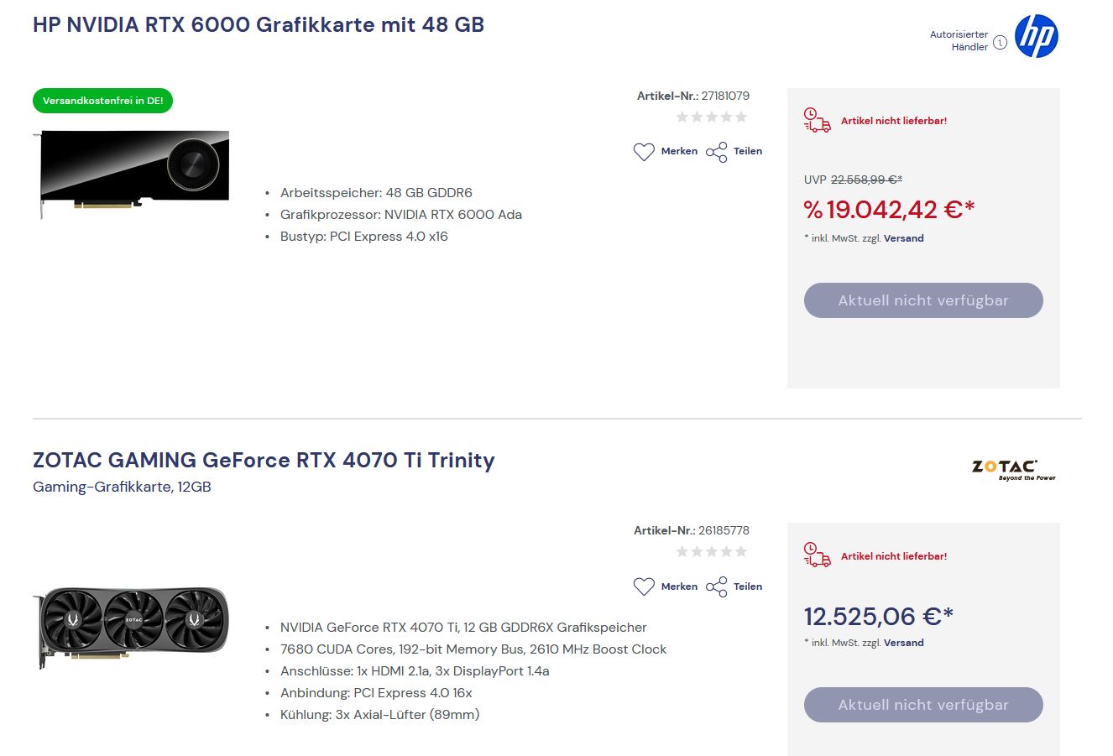Click the share icon for HP RTX 6000
This screenshot has height=756, width=1113.
tap(717, 152)
